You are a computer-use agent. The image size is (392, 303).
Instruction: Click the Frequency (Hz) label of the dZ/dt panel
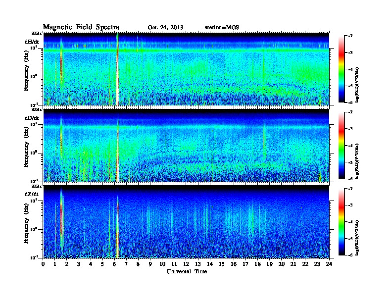[x=26, y=223]
